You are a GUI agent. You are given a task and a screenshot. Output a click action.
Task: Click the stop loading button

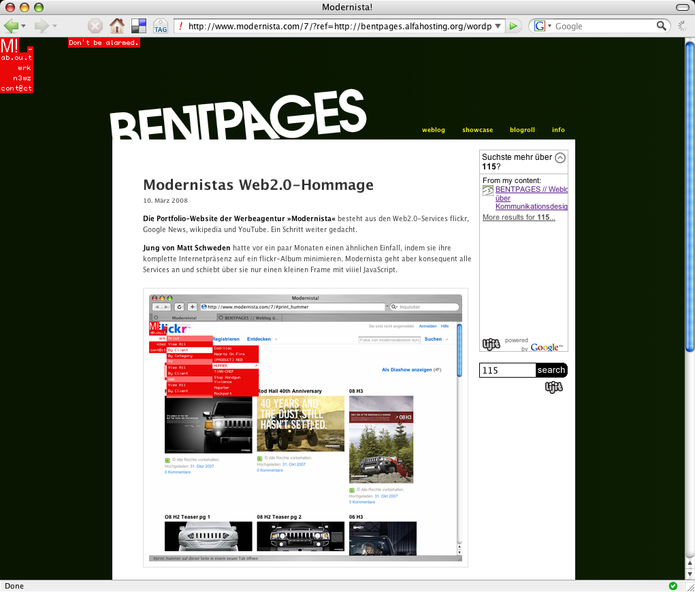95,26
